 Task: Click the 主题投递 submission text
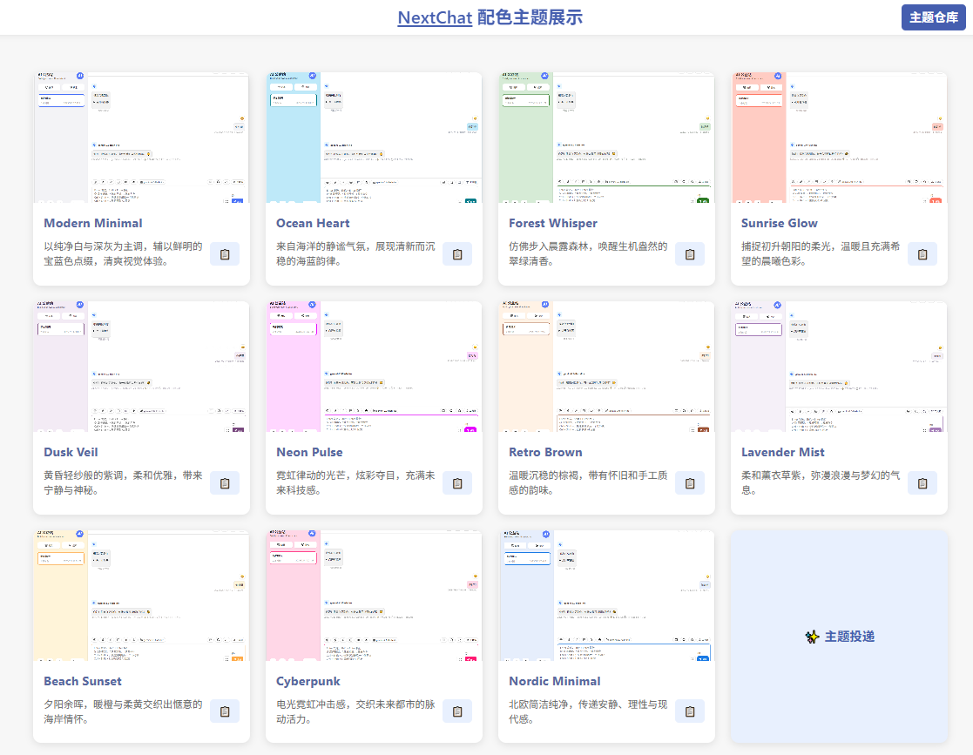[849, 637]
